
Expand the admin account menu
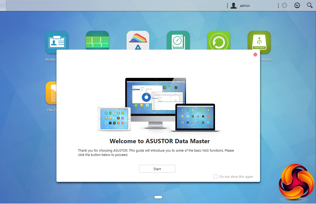tap(245, 6)
